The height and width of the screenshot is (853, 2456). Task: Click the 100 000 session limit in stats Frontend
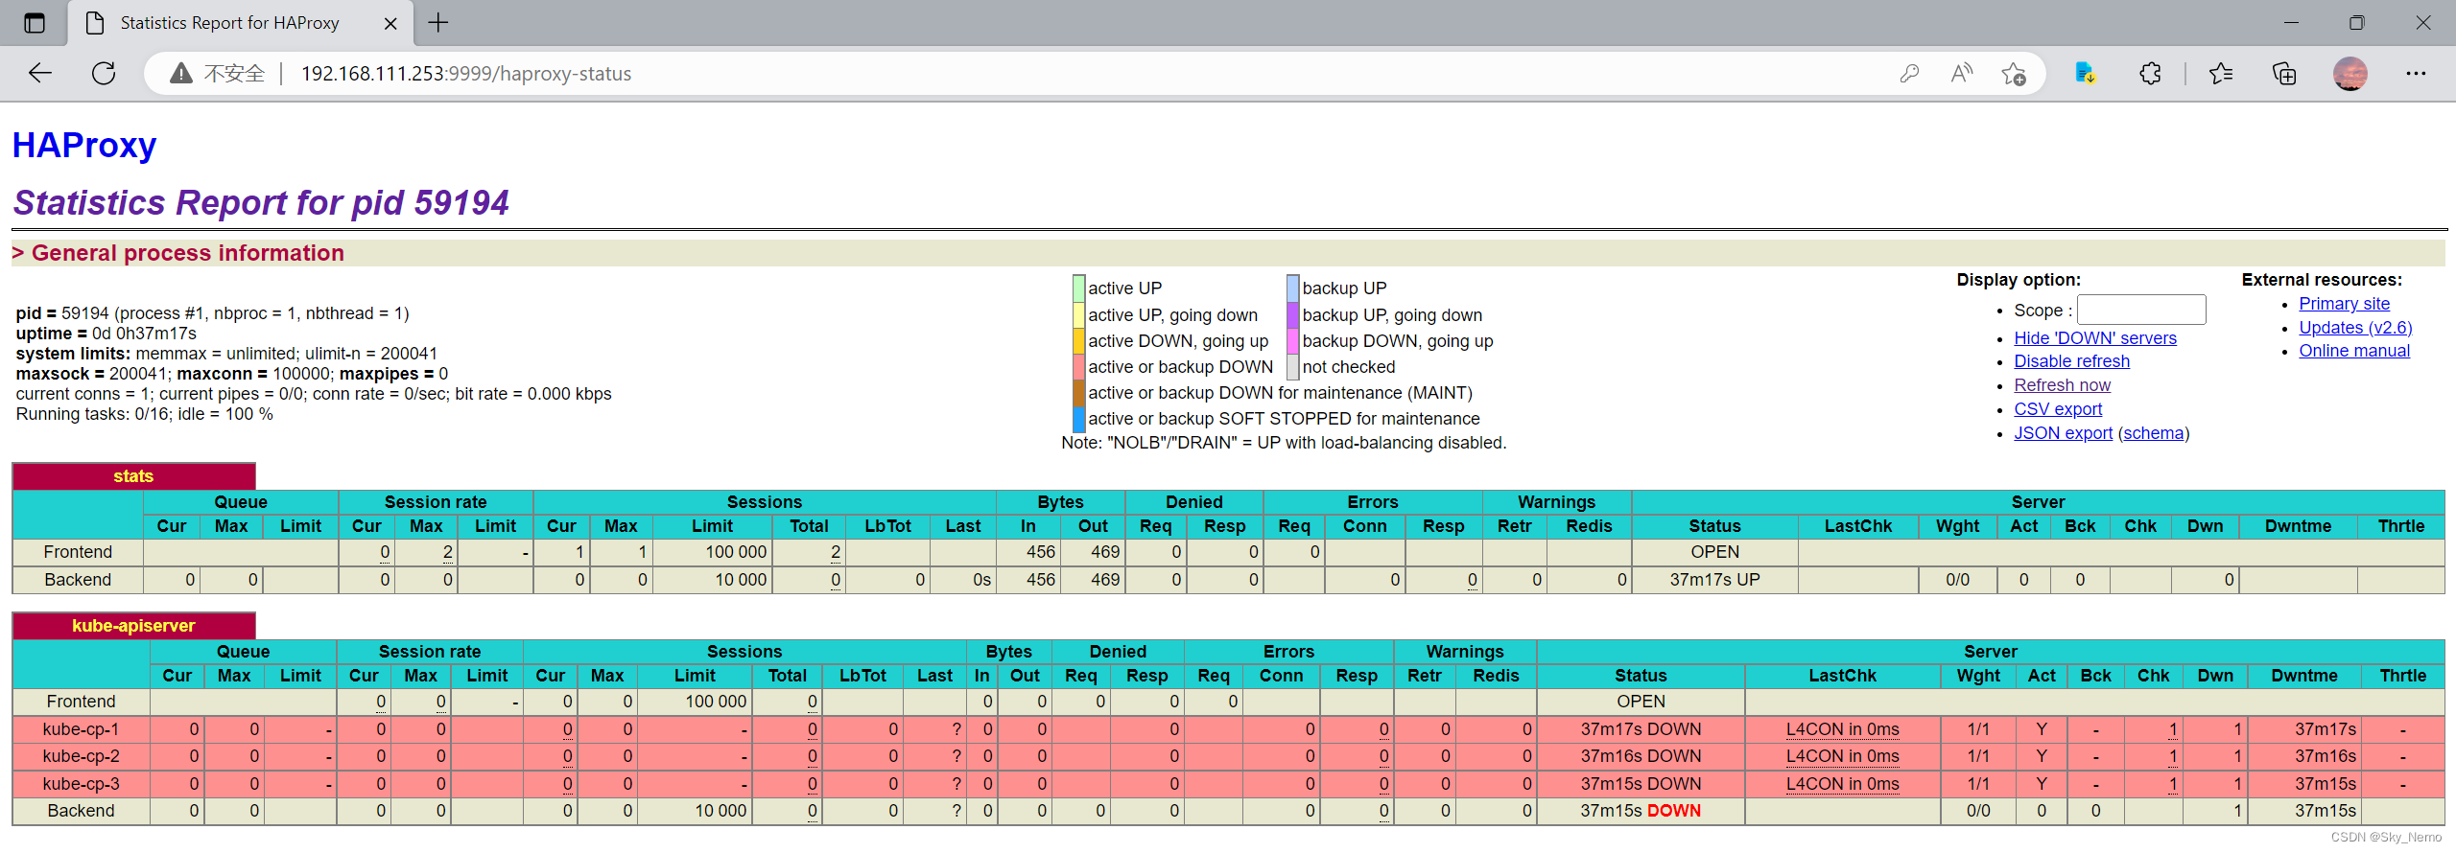coord(736,552)
